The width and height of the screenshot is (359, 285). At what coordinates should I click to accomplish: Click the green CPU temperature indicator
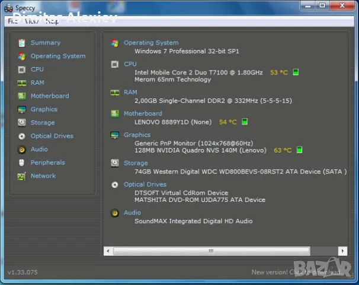click(x=296, y=72)
